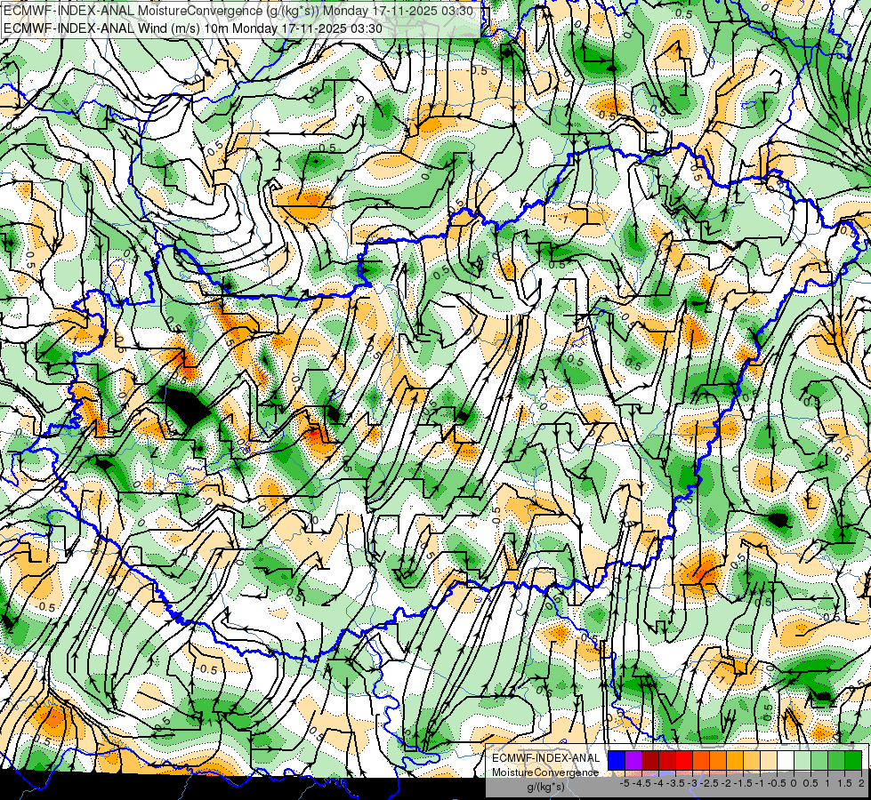Click the '-1.5' legend scale value

click(743, 783)
